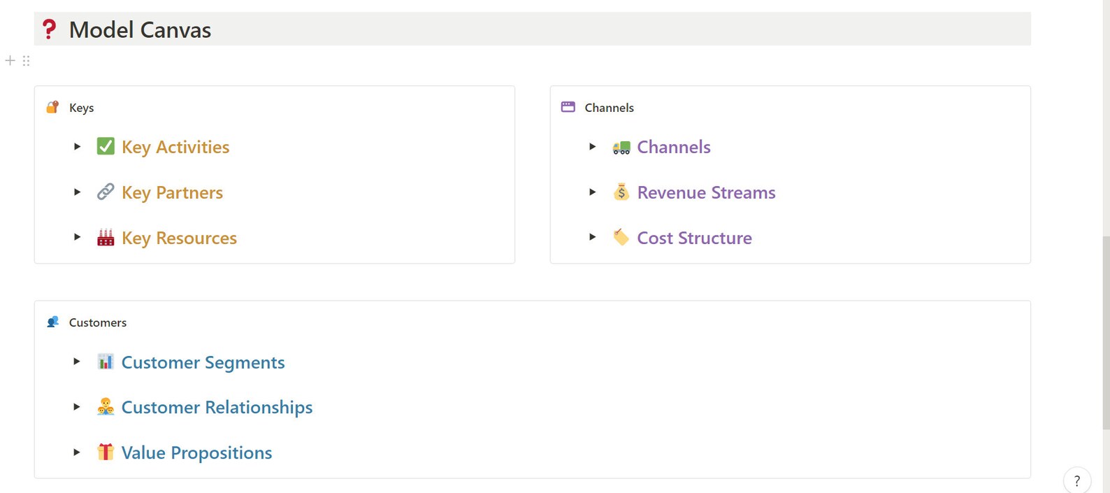This screenshot has height=493, width=1110.
Task: Click the Customer Segments heading text
Action: click(203, 362)
